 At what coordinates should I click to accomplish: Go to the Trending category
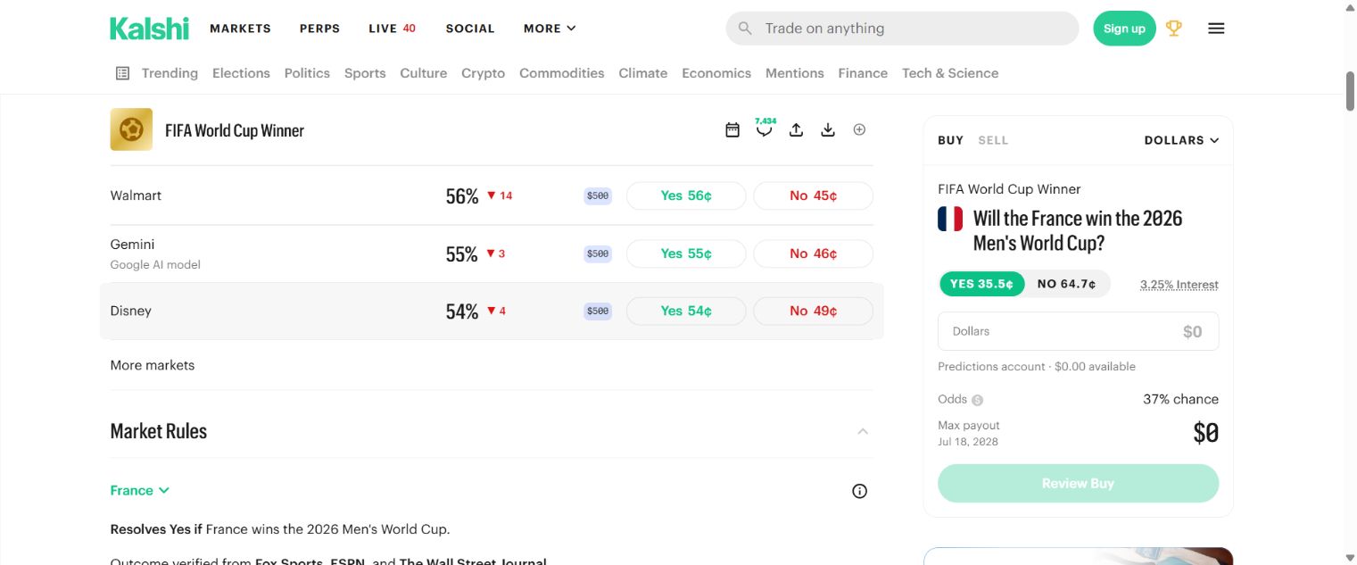pos(170,73)
